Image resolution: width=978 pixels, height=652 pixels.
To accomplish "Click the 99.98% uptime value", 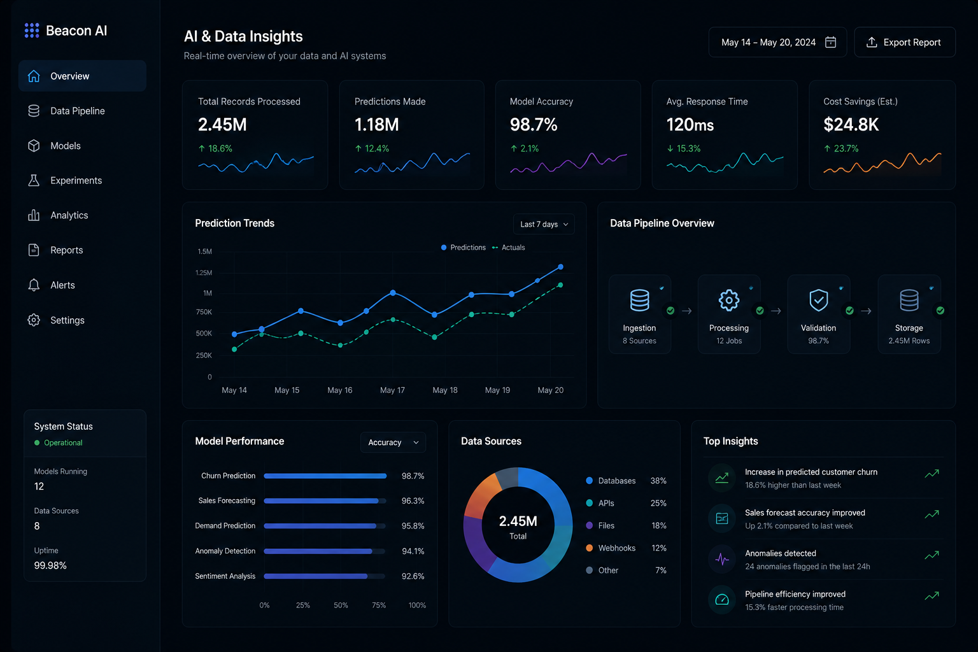I will pos(50,565).
